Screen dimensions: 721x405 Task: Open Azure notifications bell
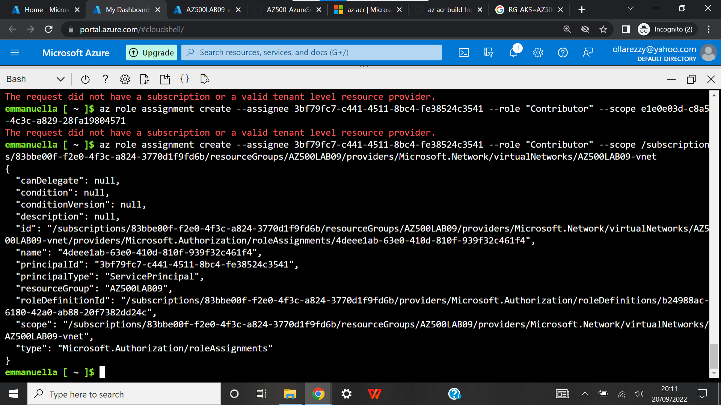click(x=513, y=52)
